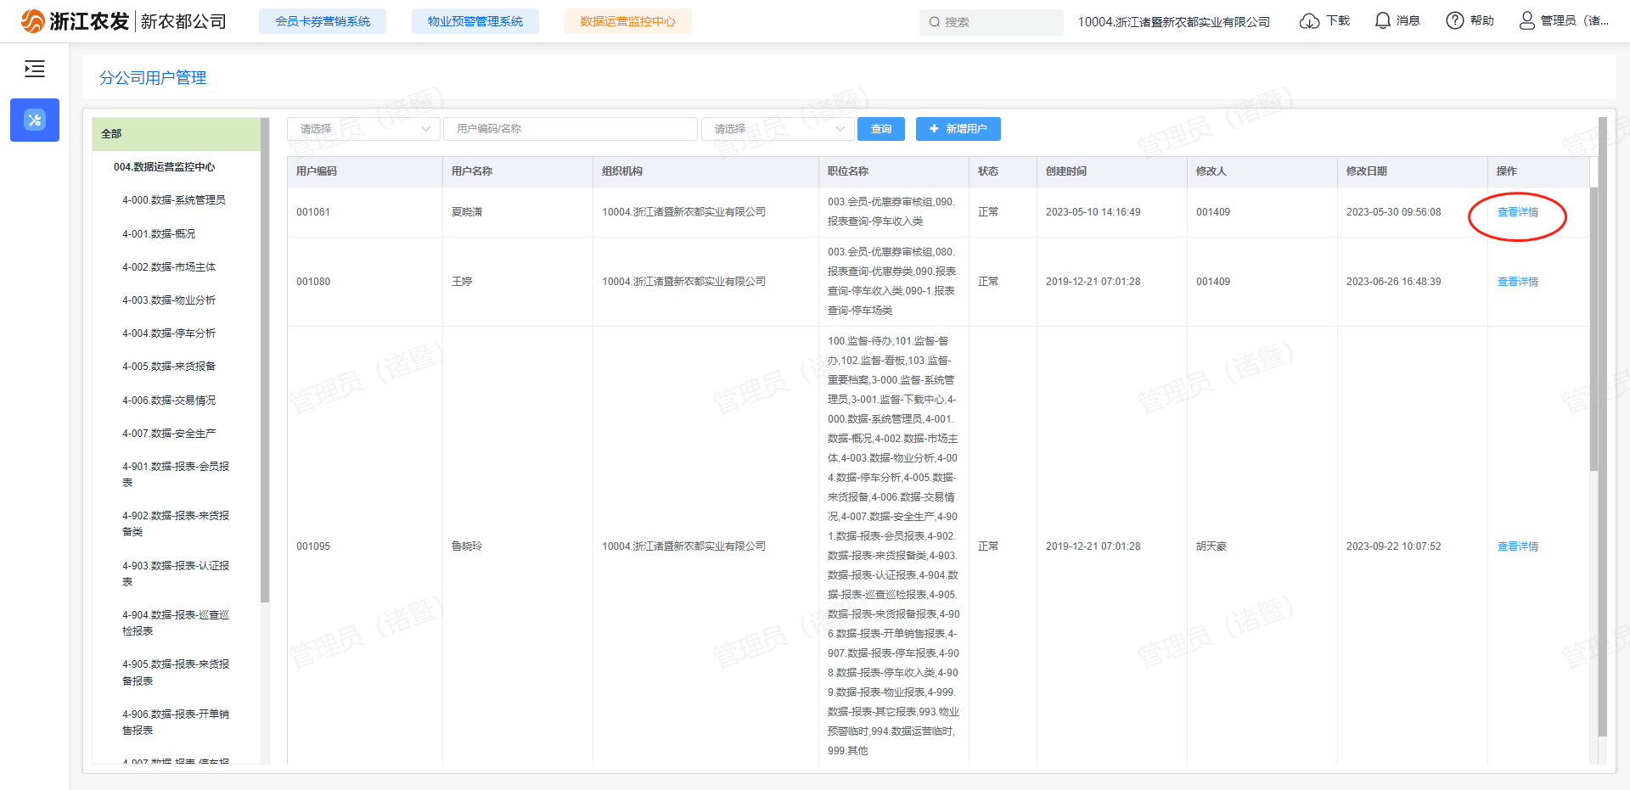This screenshot has height=790, width=1630.
Task: Select 全部 in the tree
Action: click(177, 134)
